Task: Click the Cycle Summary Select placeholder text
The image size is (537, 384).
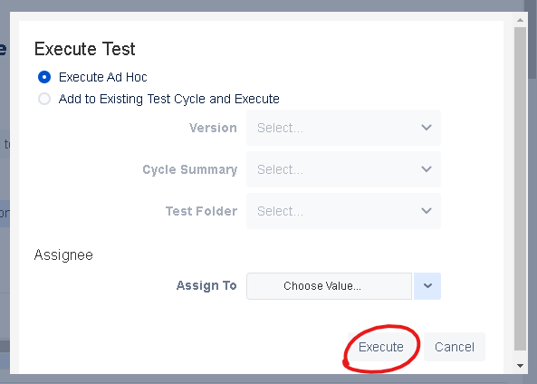Action: [280, 169]
